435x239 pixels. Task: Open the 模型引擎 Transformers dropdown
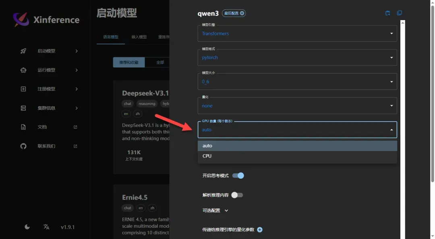(x=297, y=34)
